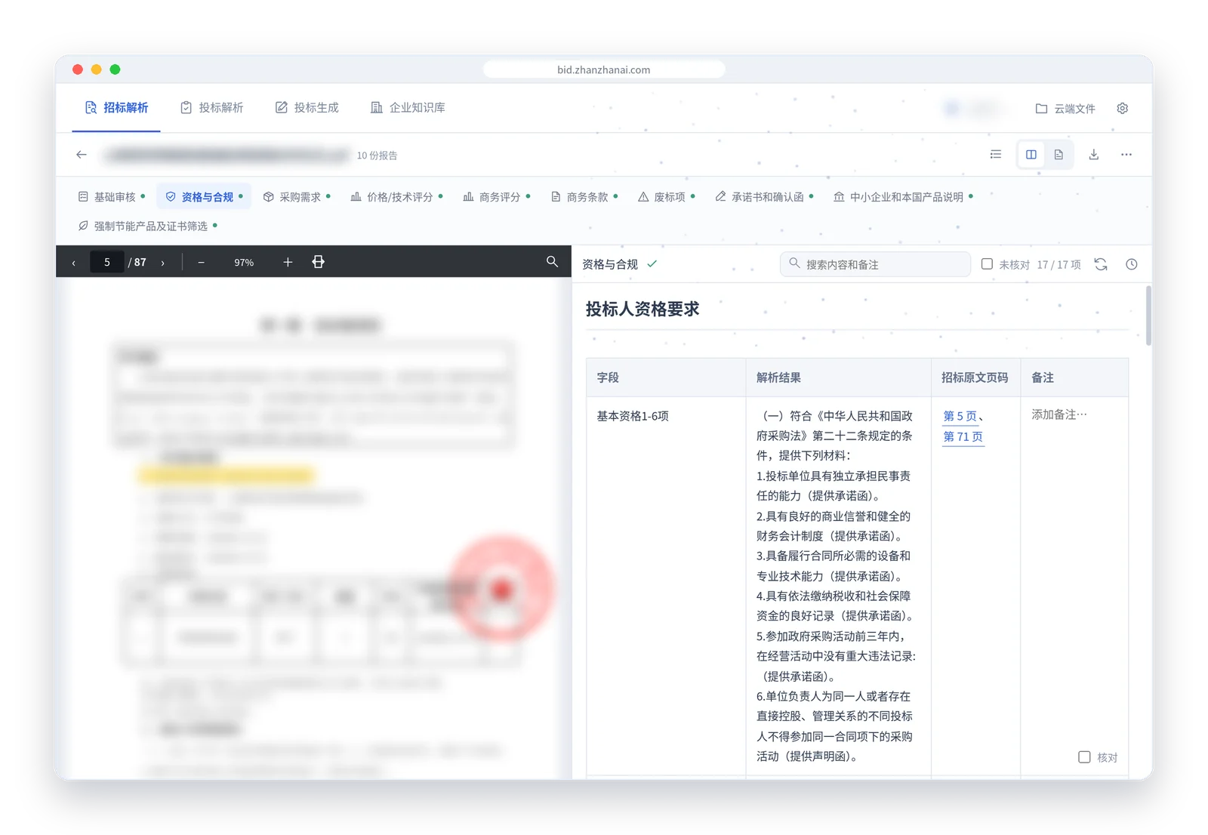Click the right panel vertical scrollbar

(1148, 316)
